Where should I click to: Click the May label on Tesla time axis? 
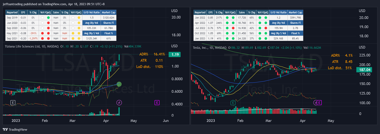point(331,120)
